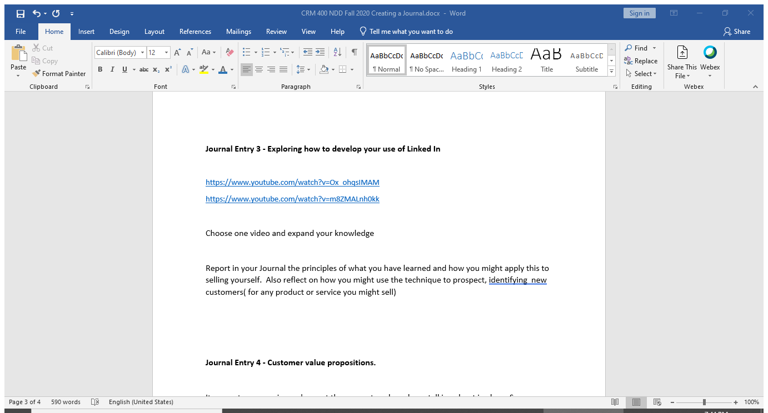The width and height of the screenshot is (768, 413).
Task: Undo the last action
Action: pyautogui.click(x=36, y=13)
